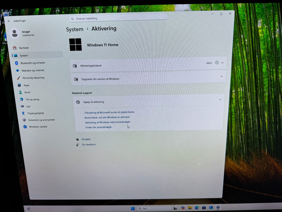The image size is (282, 212).
Task: Go back with the arrow beside Indstillinger
Action: click(x=9, y=21)
